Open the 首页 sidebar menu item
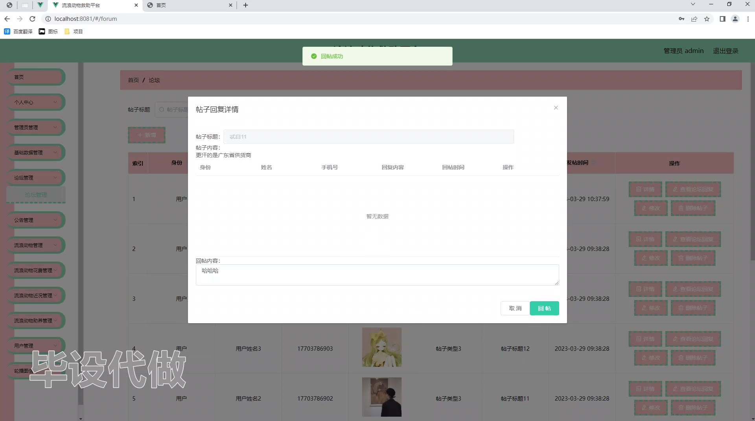This screenshot has height=421, width=755. [x=35, y=77]
